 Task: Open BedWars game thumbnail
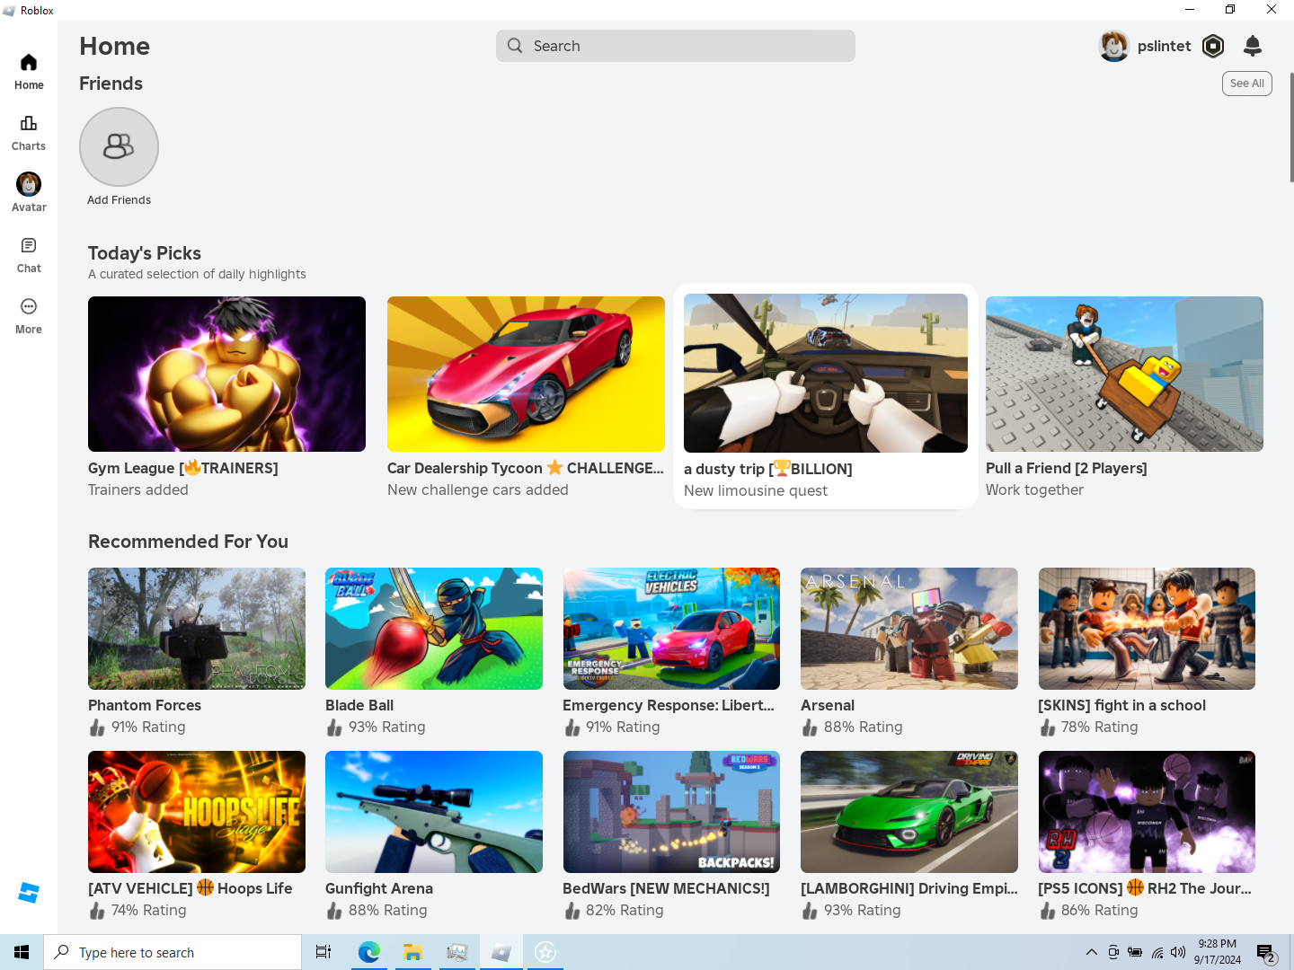tap(671, 812)
